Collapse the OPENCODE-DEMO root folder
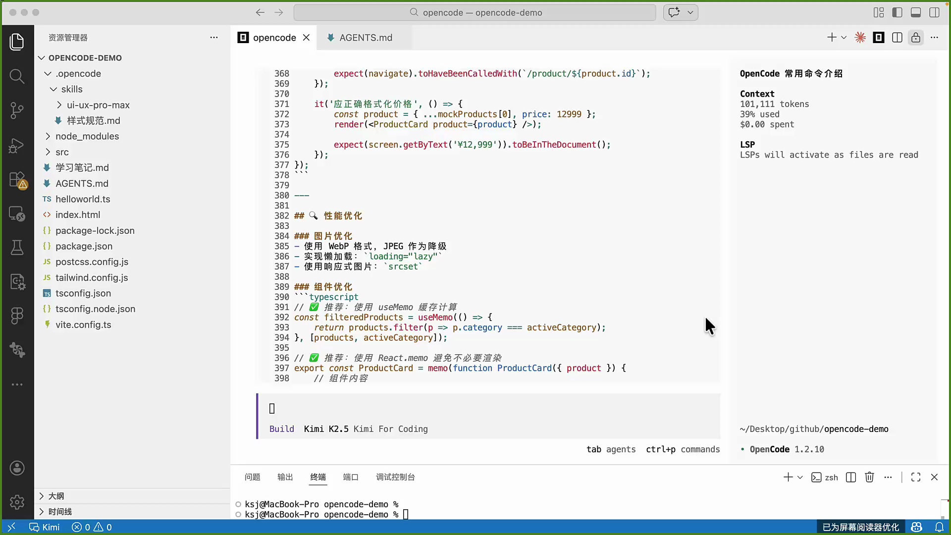Viewport: 951px width, 535px height. [42, 58]
